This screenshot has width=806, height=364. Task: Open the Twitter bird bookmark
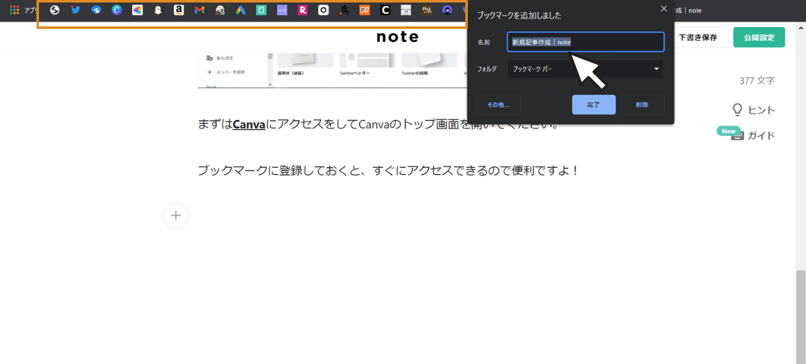coord(76,10)
